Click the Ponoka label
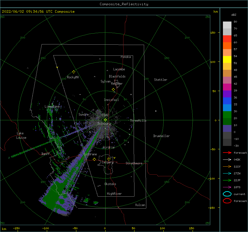 [x=126, y=57]
